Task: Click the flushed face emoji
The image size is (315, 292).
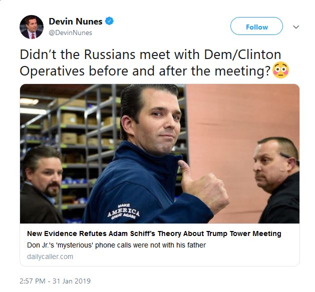Action: (x=280, y=71)
